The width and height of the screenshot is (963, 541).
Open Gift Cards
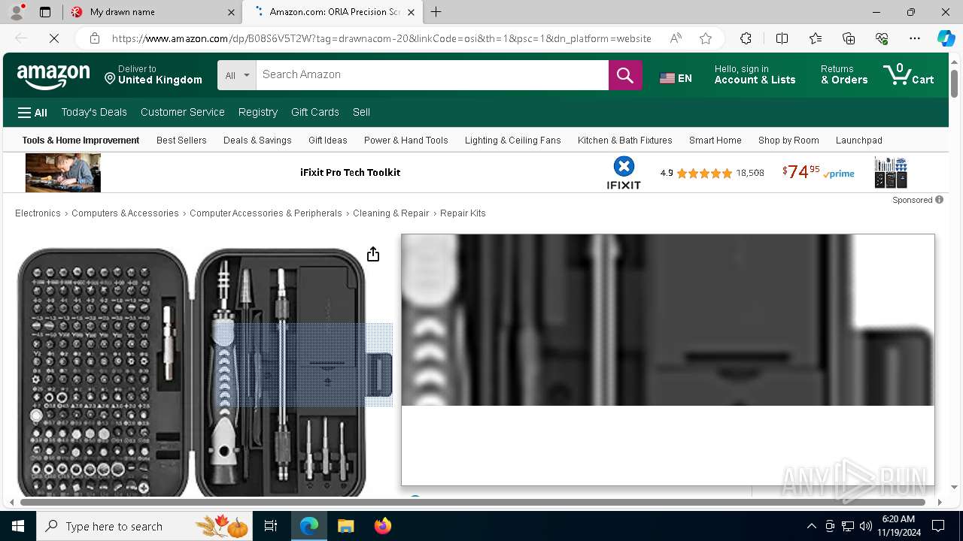point(315,112)
